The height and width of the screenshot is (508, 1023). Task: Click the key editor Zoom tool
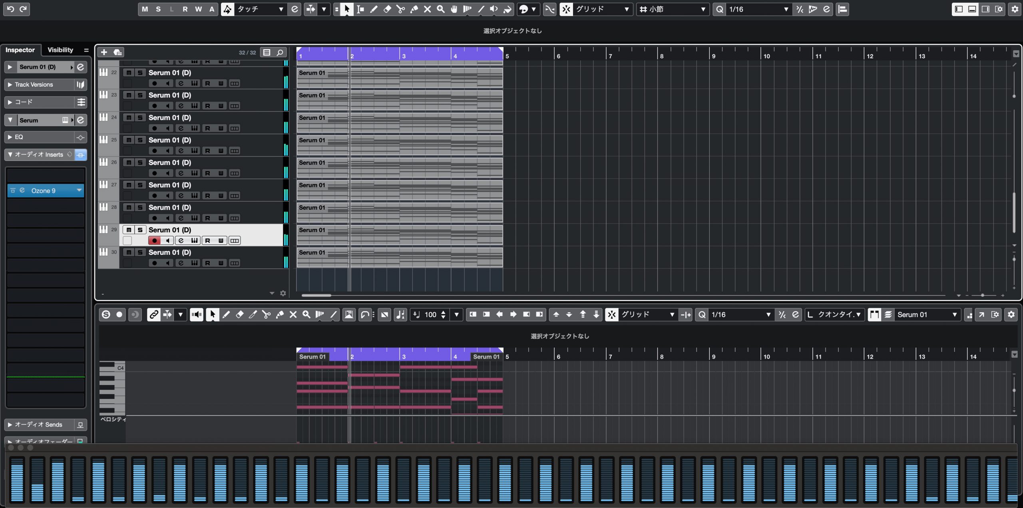point(307,315)
